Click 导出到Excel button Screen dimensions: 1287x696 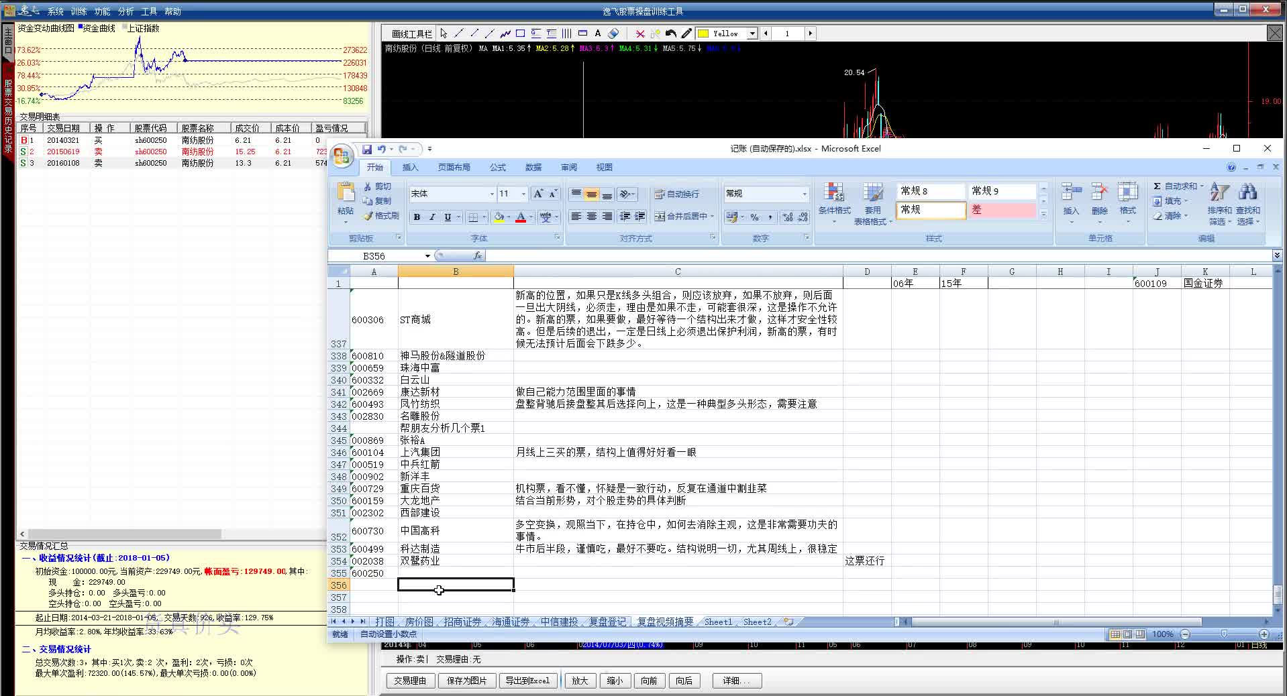[527, 681]
